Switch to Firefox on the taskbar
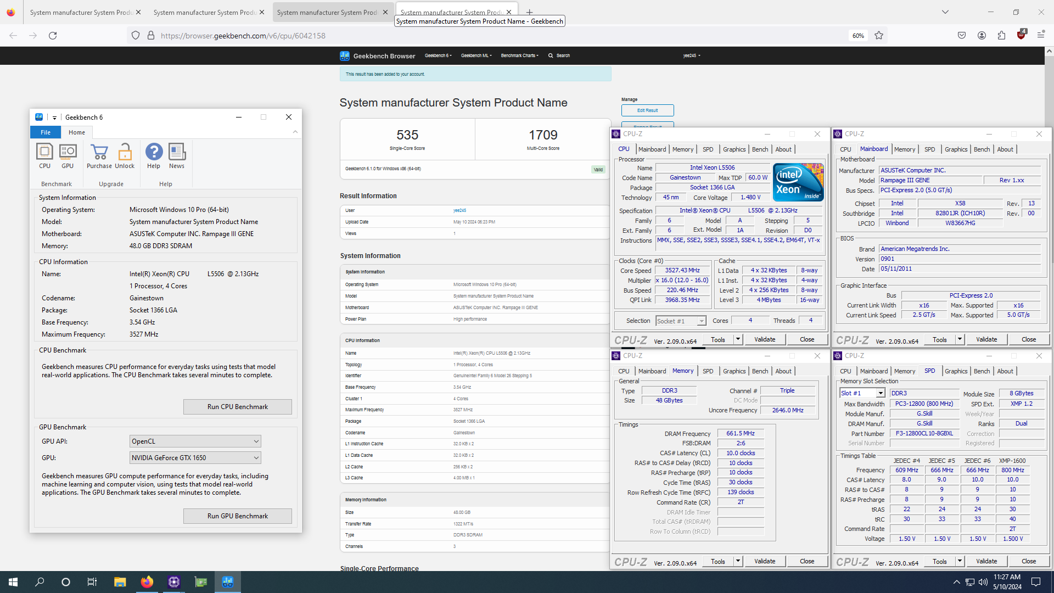The height and width of the screenshot is (593, 1054). pyautogui.click(x=147, y=582)
